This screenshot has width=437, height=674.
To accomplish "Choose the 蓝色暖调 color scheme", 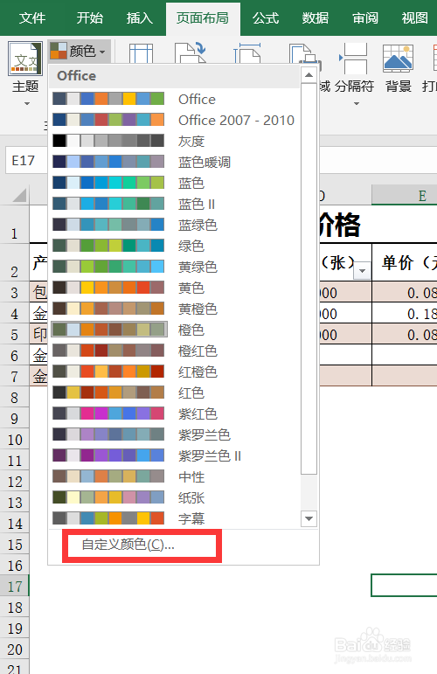I will (x=175, y=162).
